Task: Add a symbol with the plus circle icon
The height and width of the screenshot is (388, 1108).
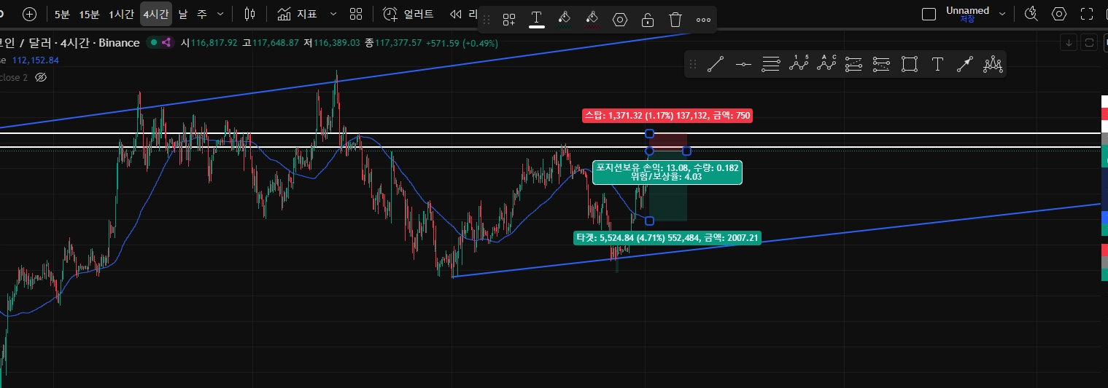Action: (x=29, y=14)
